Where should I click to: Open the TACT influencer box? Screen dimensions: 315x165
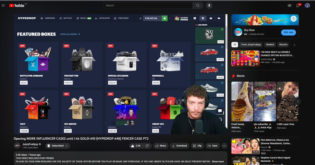(x=38, y=112)
